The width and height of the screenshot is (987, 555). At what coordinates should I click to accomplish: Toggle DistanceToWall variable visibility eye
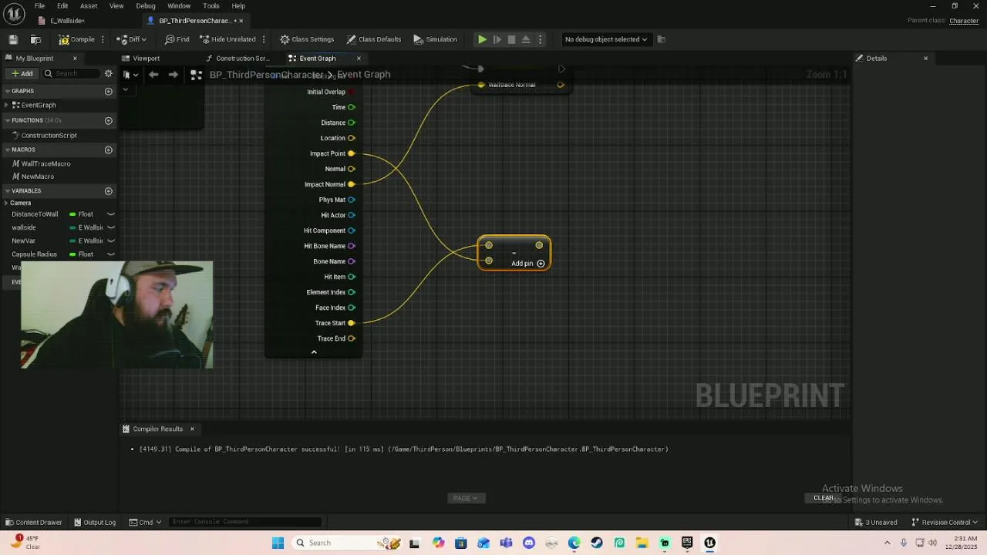pos(111,214)
